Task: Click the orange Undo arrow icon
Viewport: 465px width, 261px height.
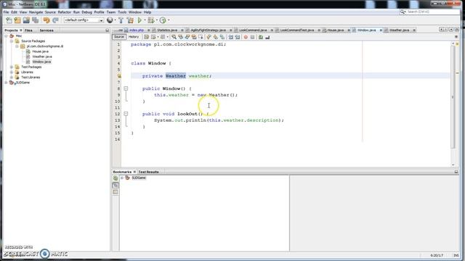Action: click(x=46, y=20)
